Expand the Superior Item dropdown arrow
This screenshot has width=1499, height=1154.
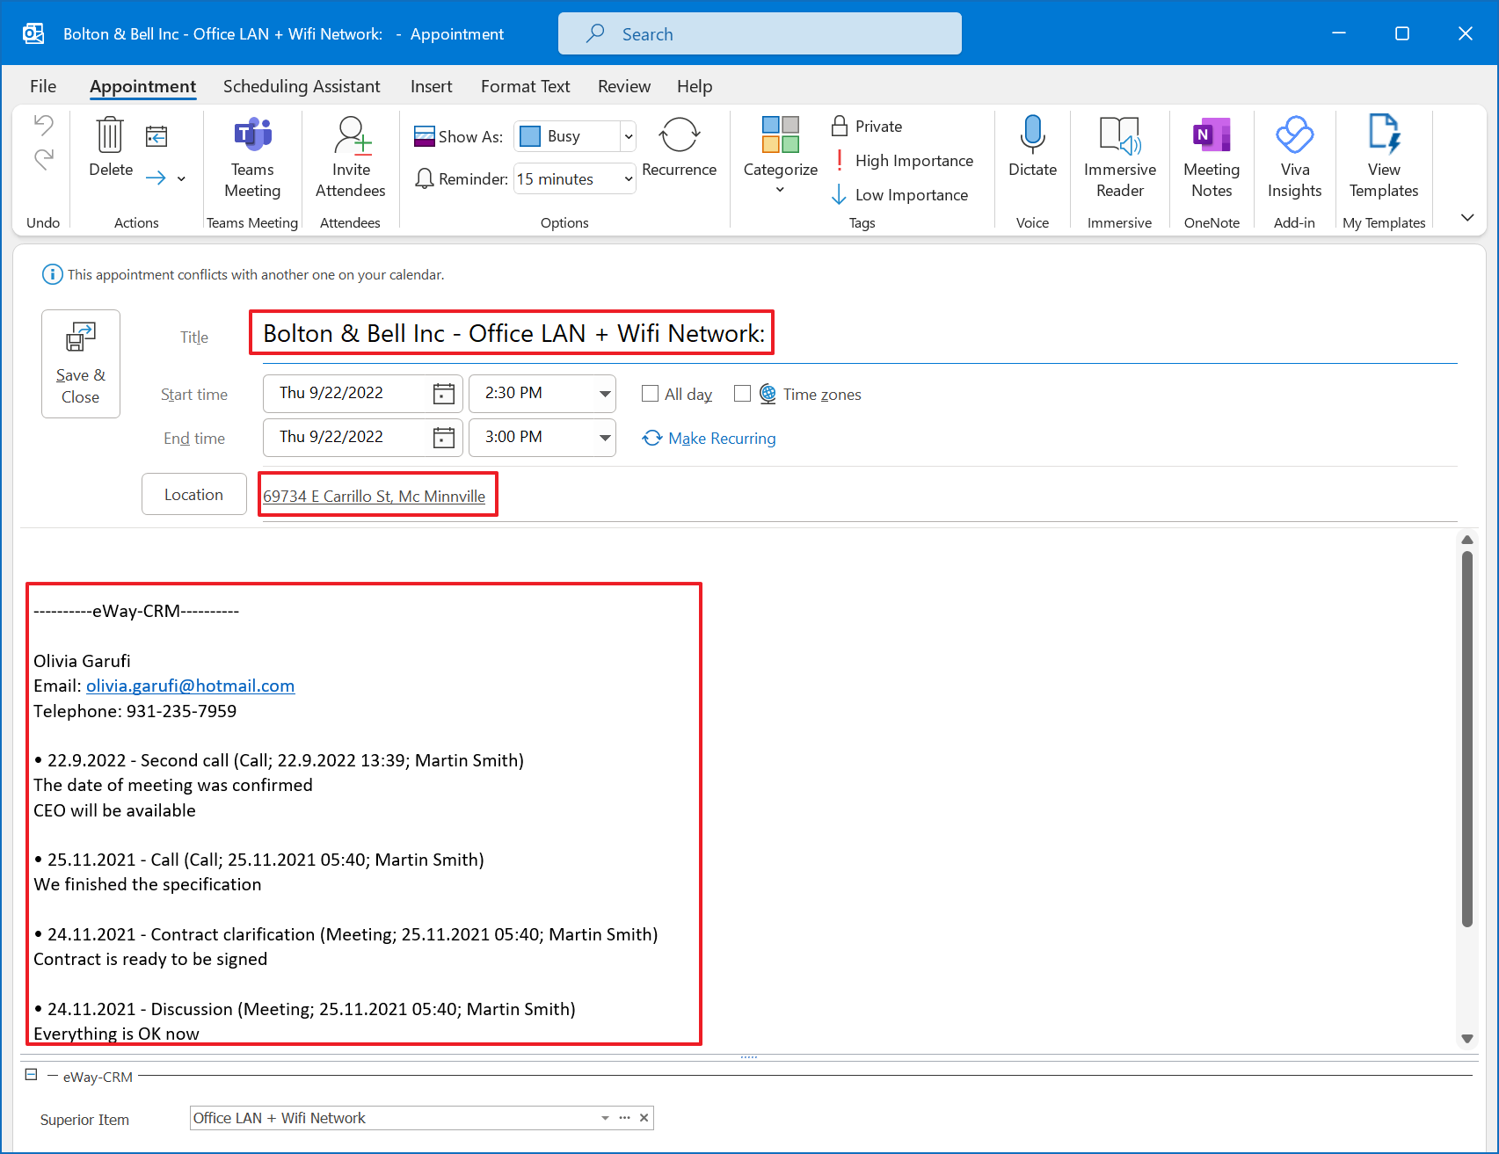click(605, 1118)
